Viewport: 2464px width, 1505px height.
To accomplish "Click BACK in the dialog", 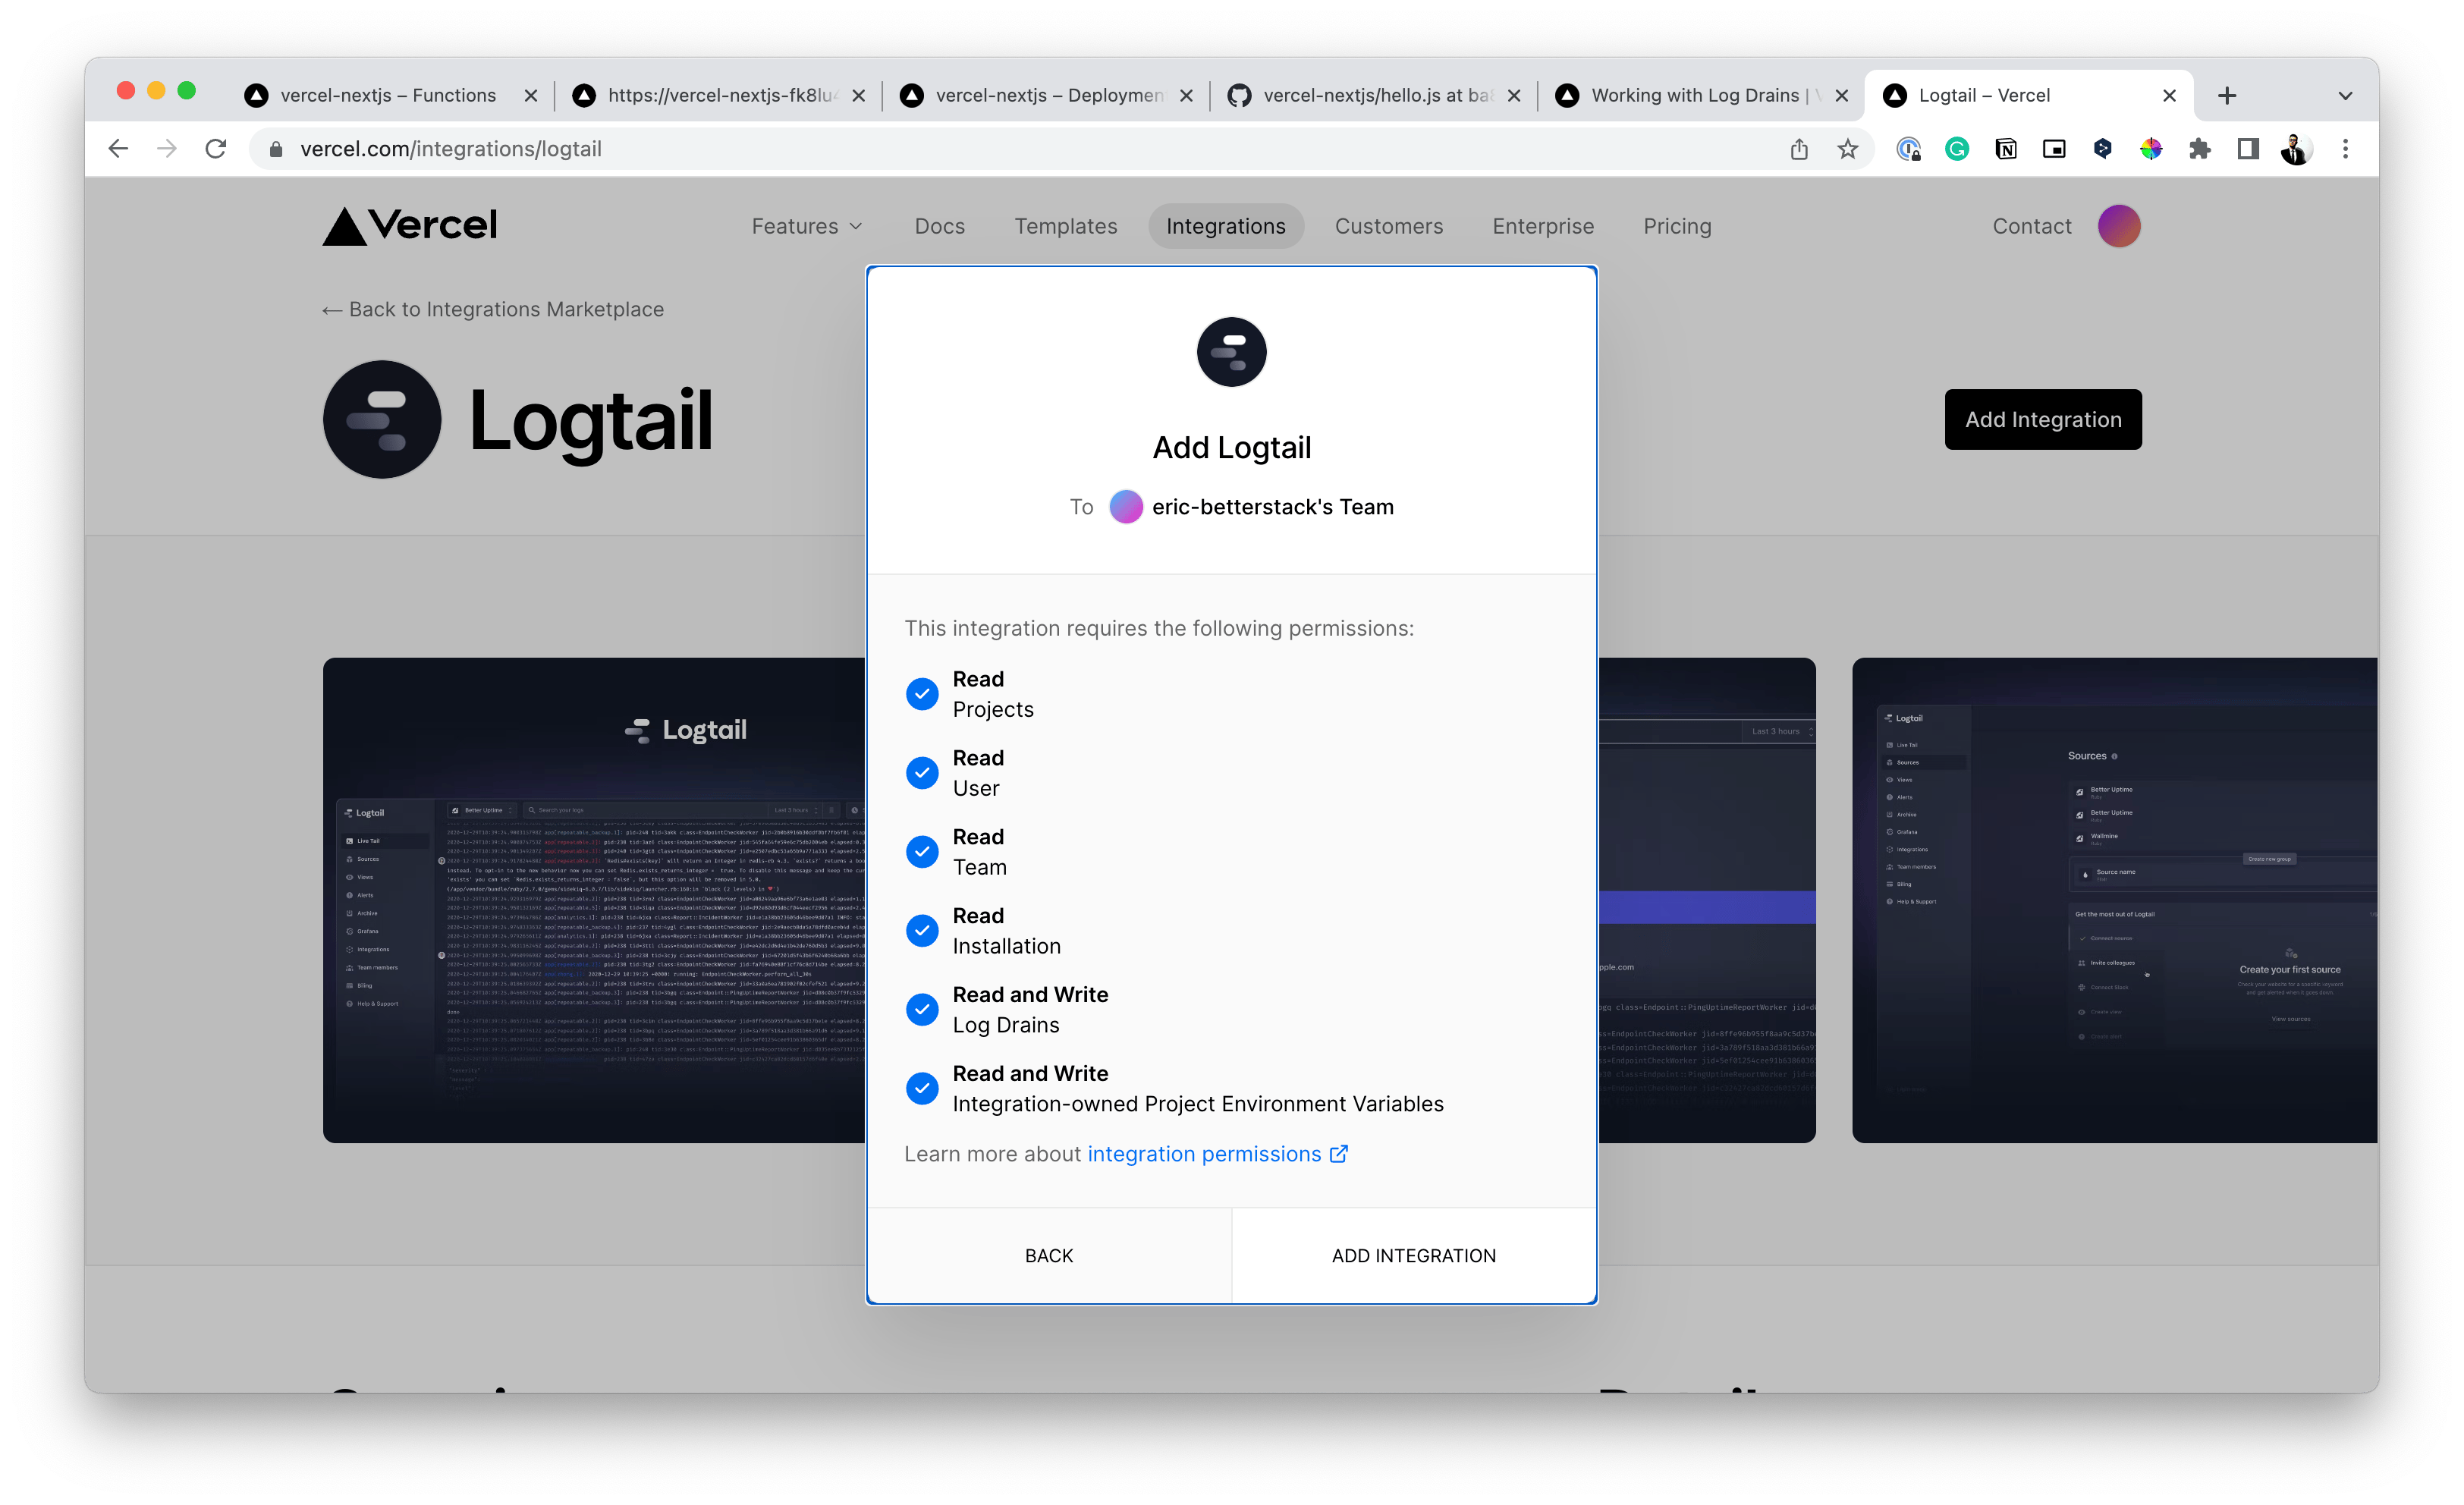I will pyautogui.click(x=1049, y=1255).
